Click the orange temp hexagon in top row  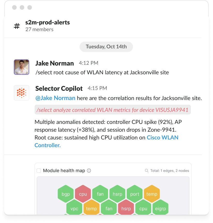[x=152, y=194]
